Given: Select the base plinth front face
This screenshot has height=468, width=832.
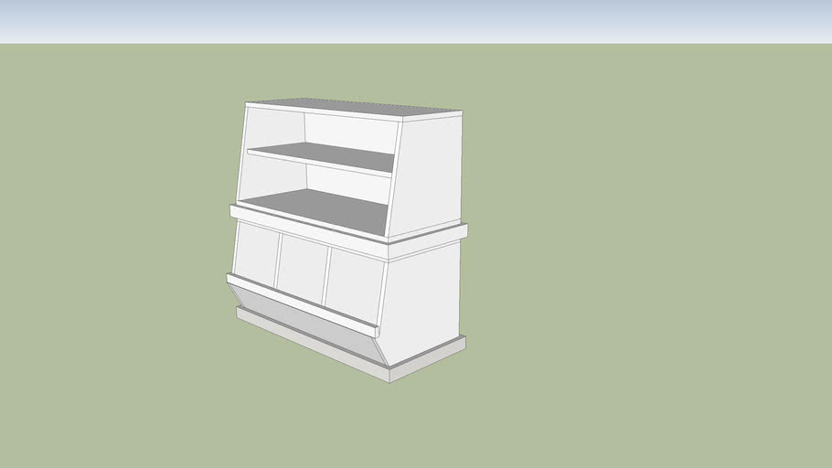Looking at the screenshot, I should (x=311, y=344).
